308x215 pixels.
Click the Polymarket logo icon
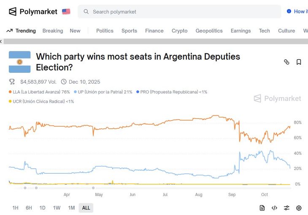coord(13,12)
